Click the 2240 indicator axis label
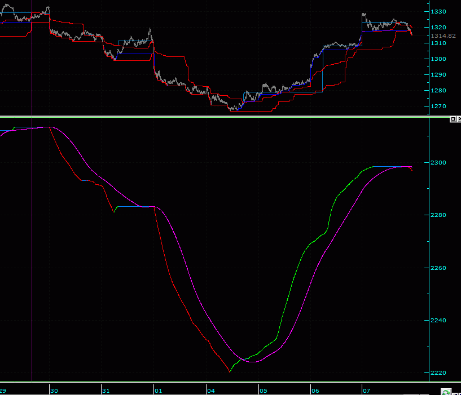 (x=438, y=321)
